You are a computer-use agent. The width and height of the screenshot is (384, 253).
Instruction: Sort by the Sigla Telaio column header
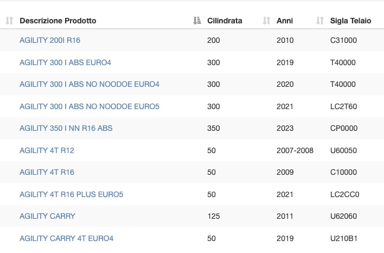point(350,21)
